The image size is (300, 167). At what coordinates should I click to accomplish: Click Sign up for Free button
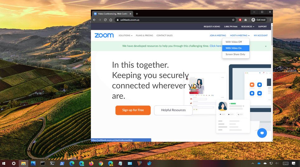[x=133, y=110]
